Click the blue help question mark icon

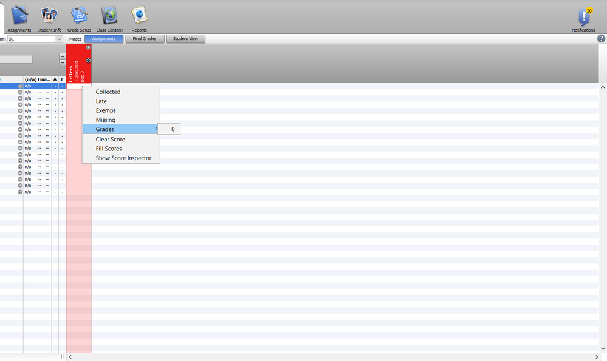[x=602, y=39]
